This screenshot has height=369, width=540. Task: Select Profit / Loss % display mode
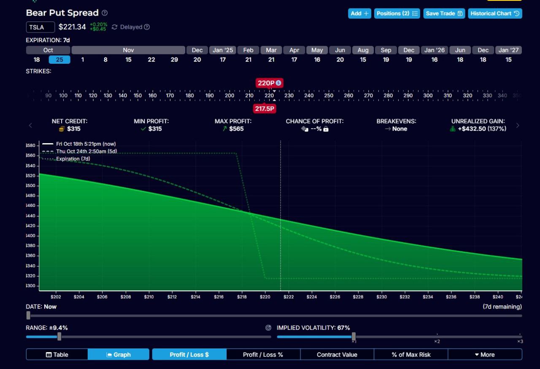point(263,355)
